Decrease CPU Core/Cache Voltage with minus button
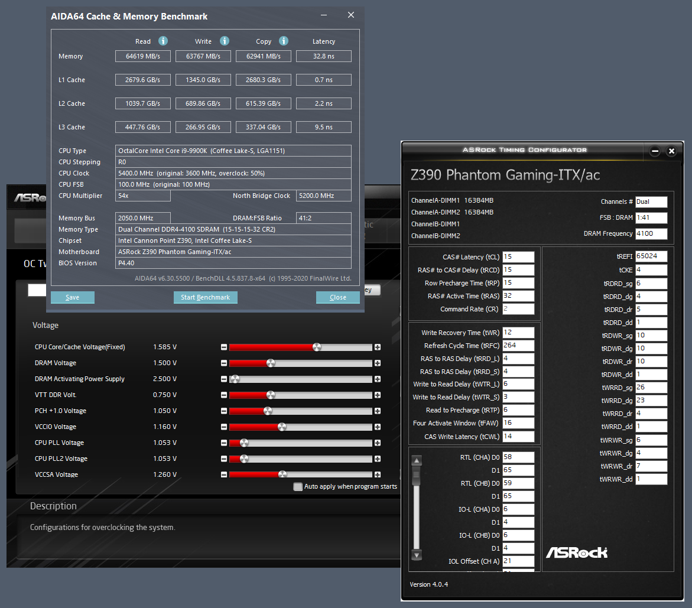 point(224,347)
